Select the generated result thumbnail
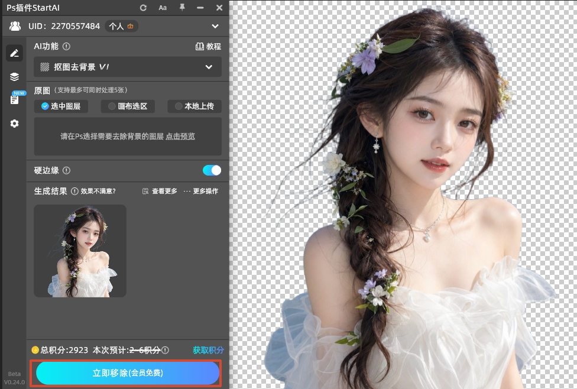Image resolution: width=577 pixels, height=389 pixels. coord(80,251)
